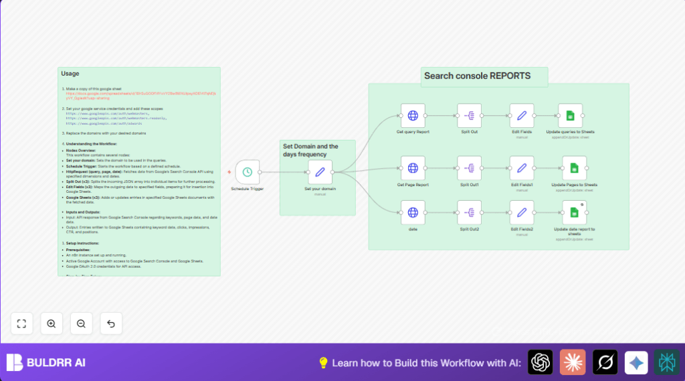Image resolution: width=685 pixels, height=381 pixels.
Task: Reset the canvas view with undo arrow
Action: (x=111, y=323)
